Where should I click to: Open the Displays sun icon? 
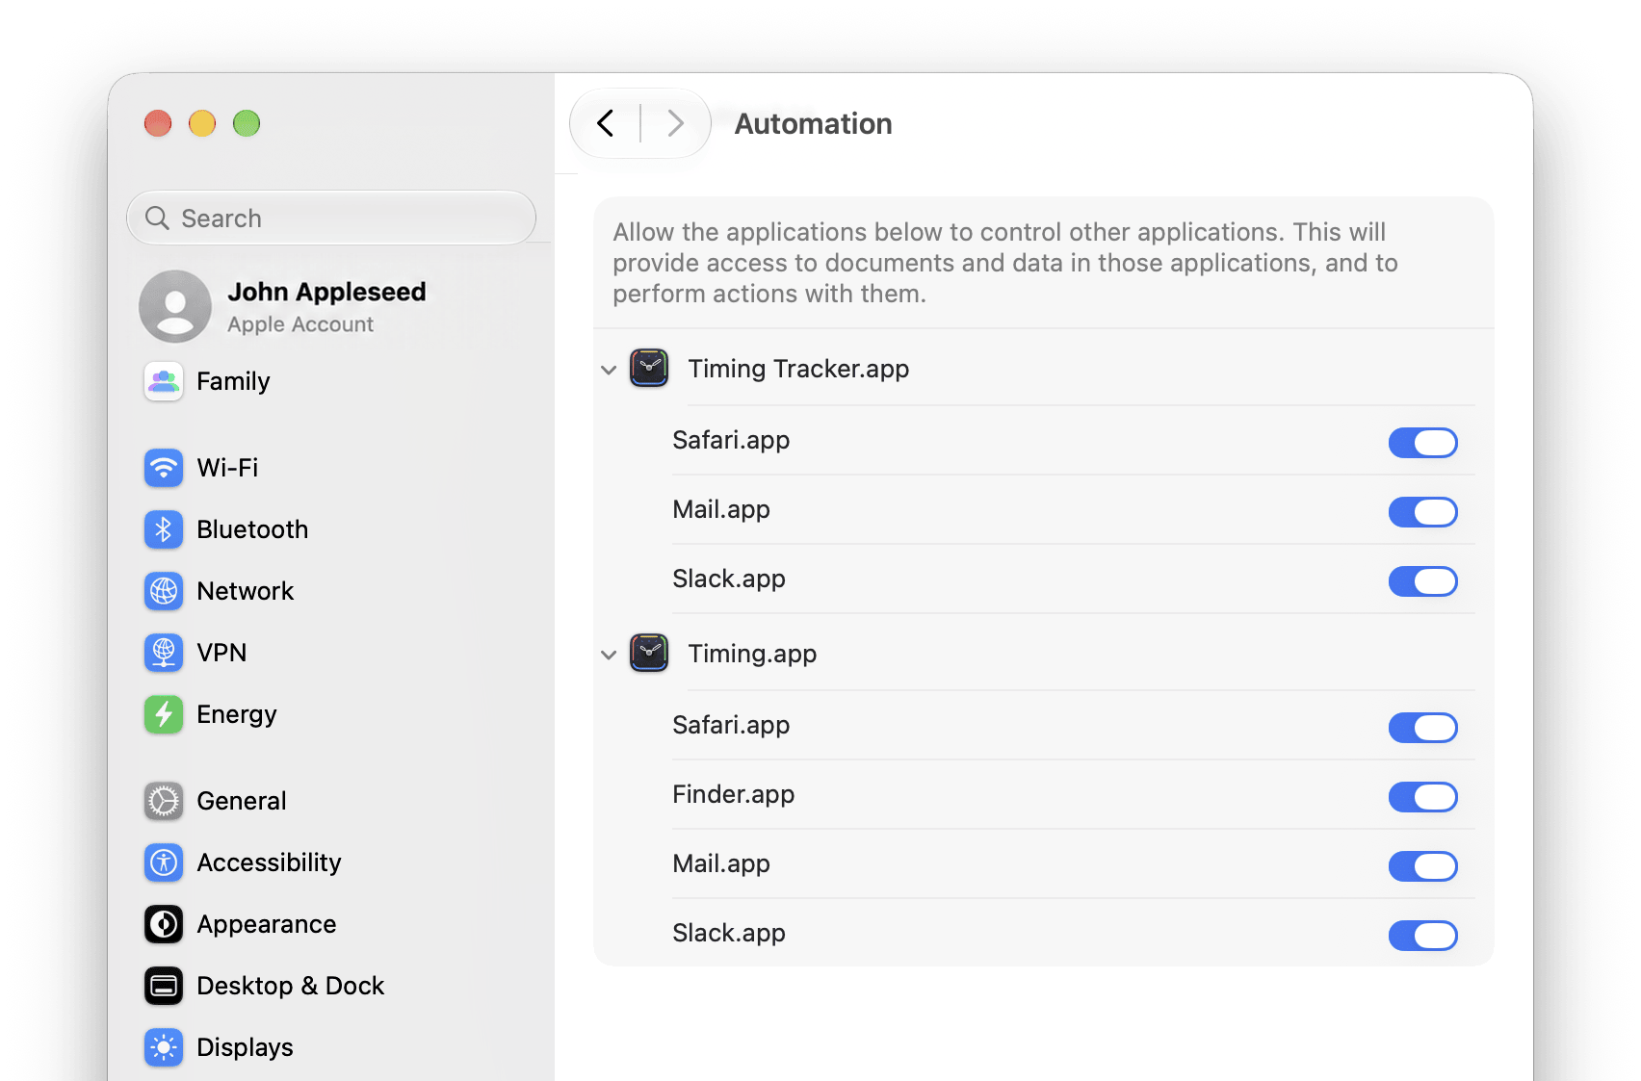click(164, 1047)
